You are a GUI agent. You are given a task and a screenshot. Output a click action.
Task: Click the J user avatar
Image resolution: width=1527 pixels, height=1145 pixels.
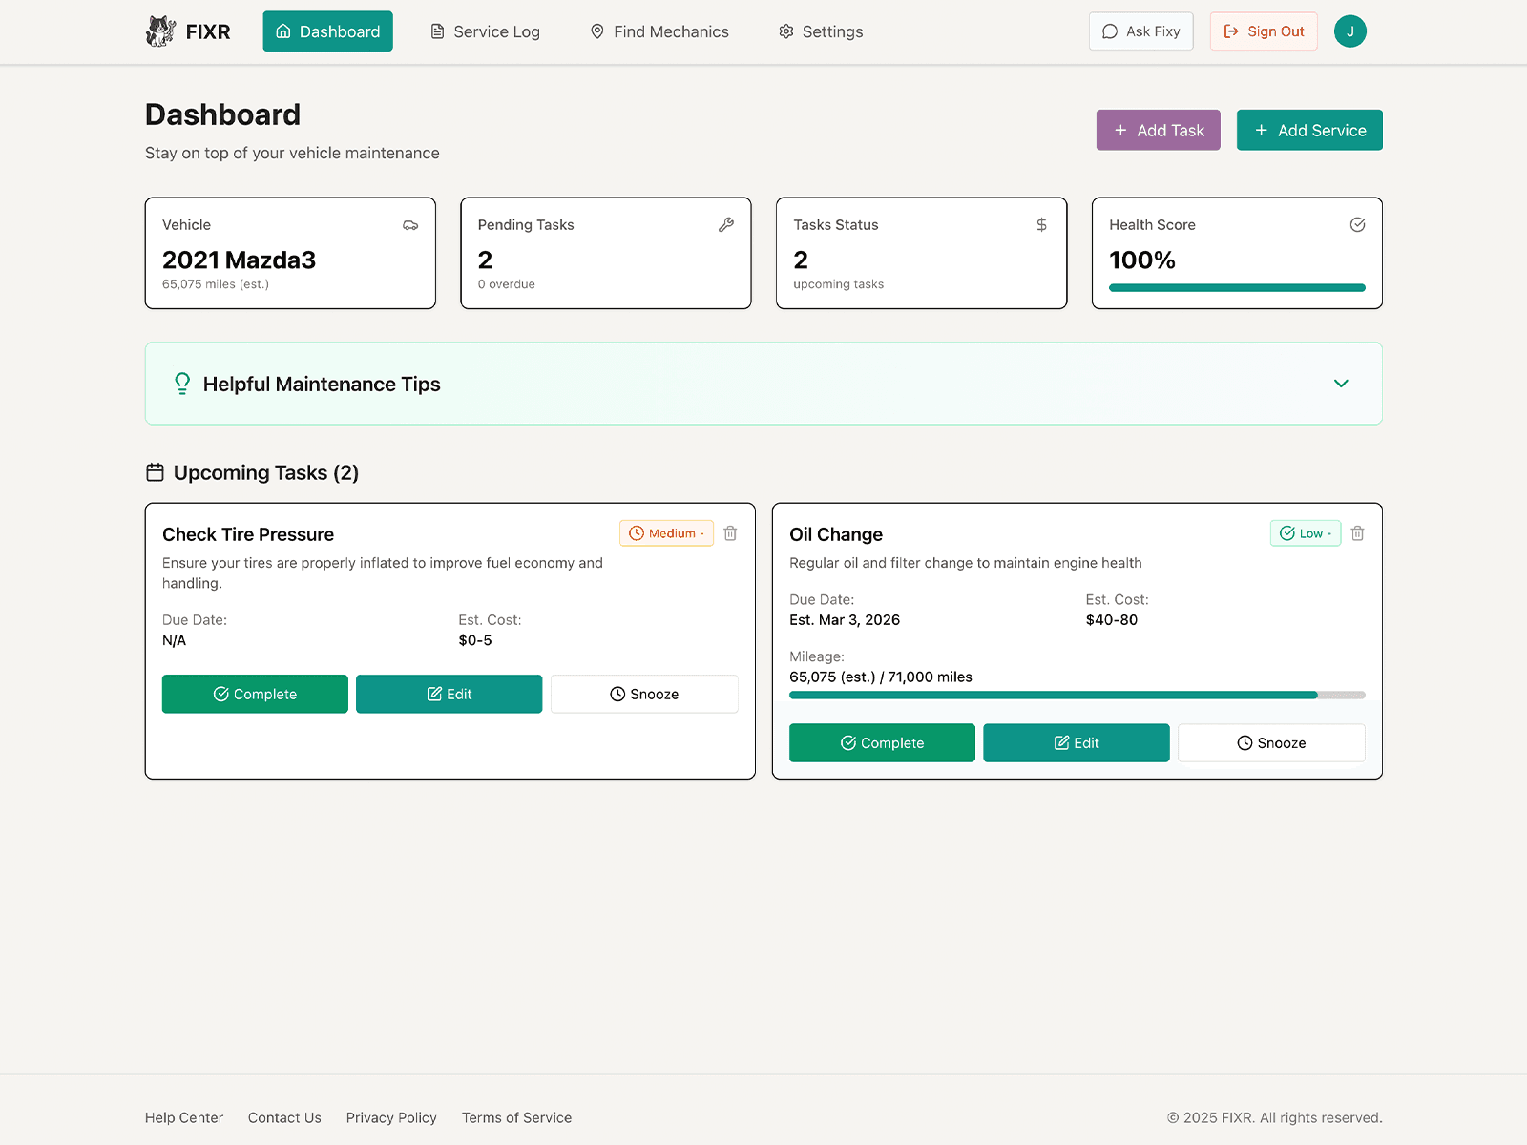coord(1349,31)
